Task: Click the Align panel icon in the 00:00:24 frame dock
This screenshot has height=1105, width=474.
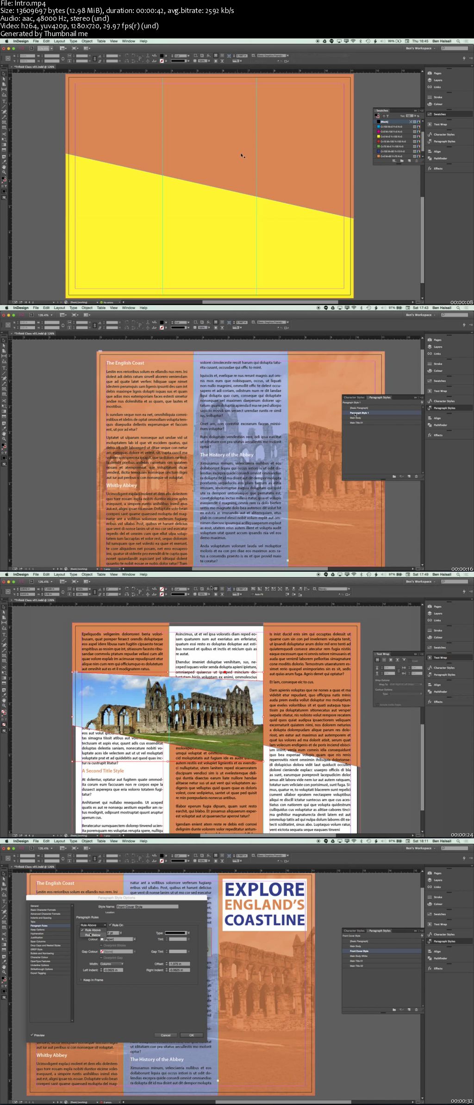Action: pos(430,685)
